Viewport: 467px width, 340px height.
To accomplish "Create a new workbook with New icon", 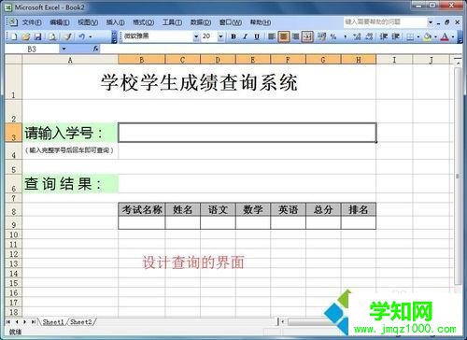I will 14,36.
